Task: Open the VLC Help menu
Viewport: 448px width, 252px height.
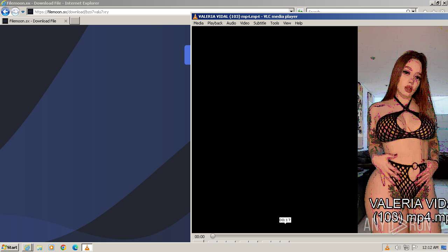Action: [x=299, y=23]
